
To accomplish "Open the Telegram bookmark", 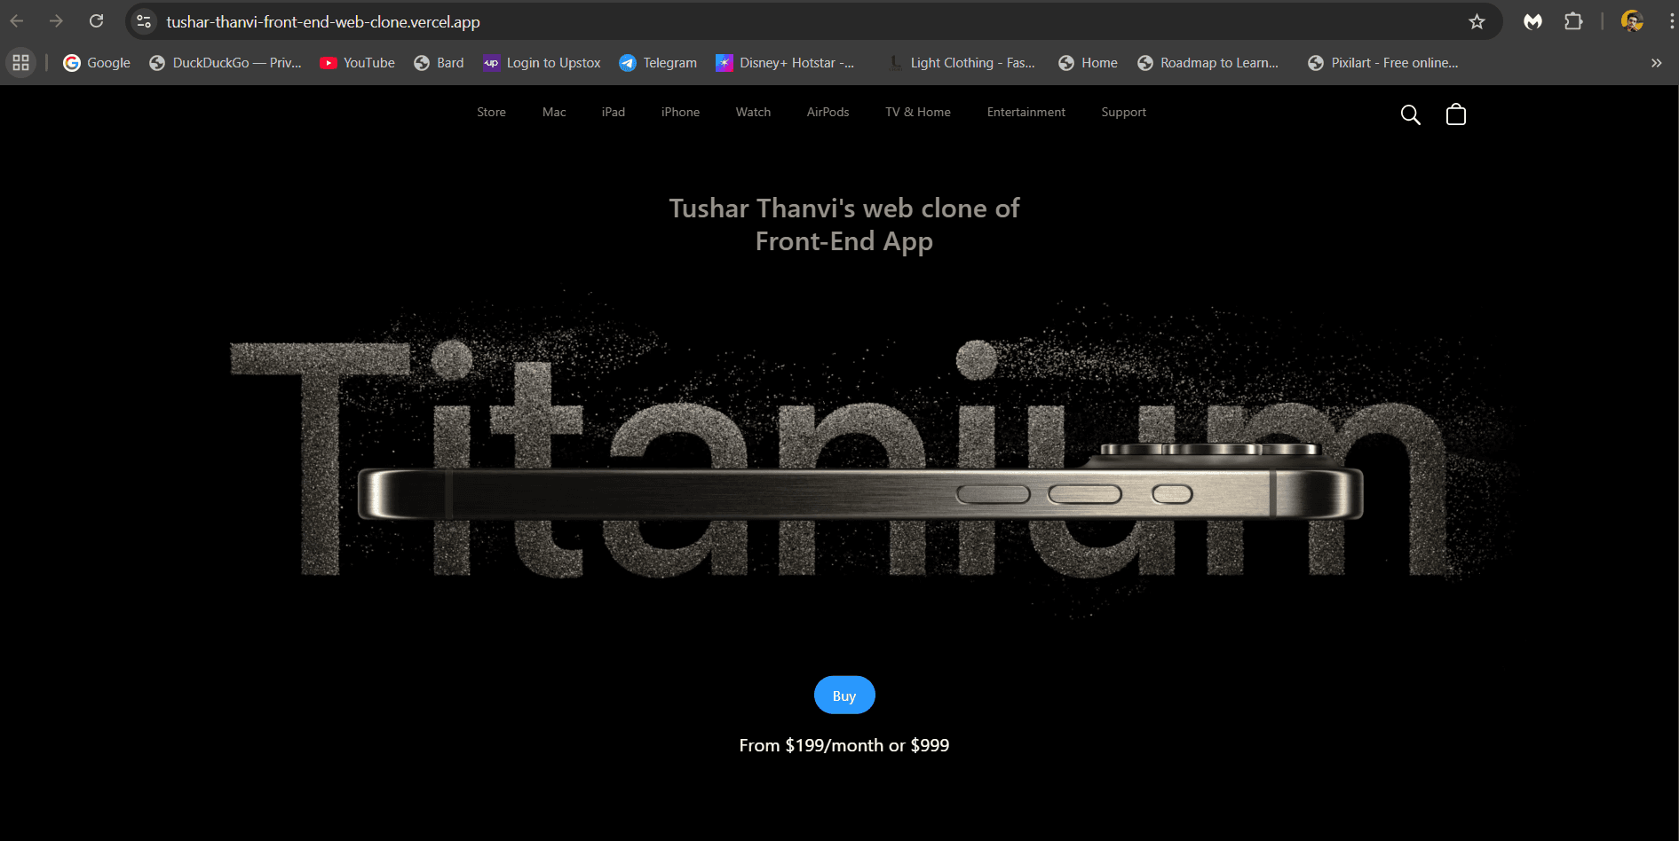I will pyautogui.click(x=658, y=63).
